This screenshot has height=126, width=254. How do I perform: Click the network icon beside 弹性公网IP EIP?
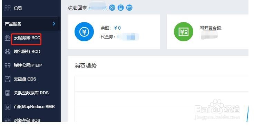(x=8, y=65)
